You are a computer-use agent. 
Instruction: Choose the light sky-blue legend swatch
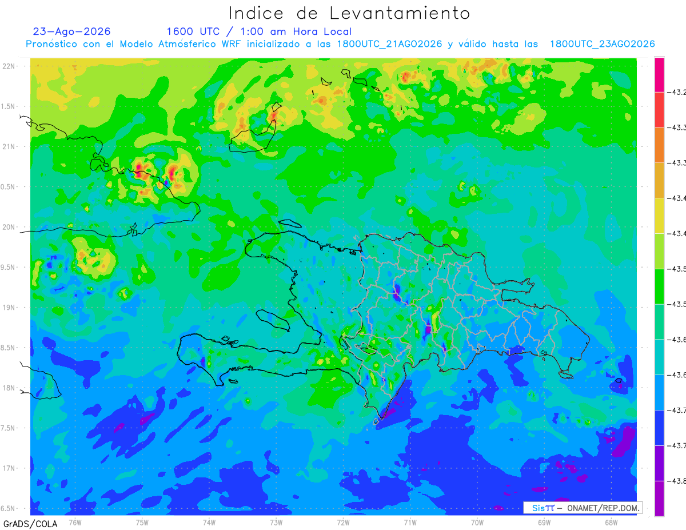[x=659, y=392]
